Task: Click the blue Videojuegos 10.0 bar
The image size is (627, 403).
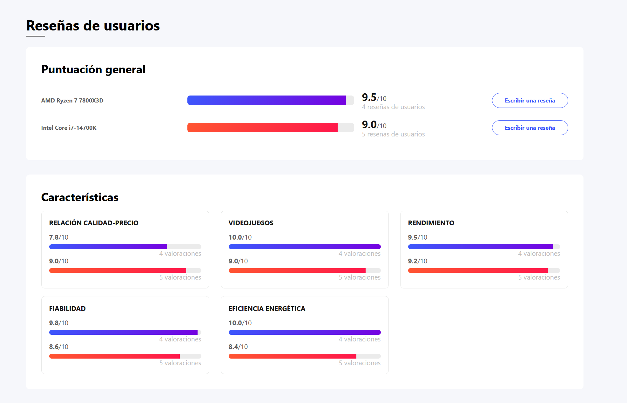Action: (x=304, y=247)
